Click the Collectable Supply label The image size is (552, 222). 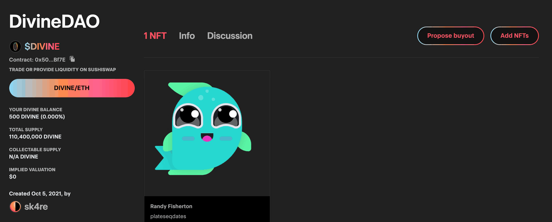coord(35,150)
